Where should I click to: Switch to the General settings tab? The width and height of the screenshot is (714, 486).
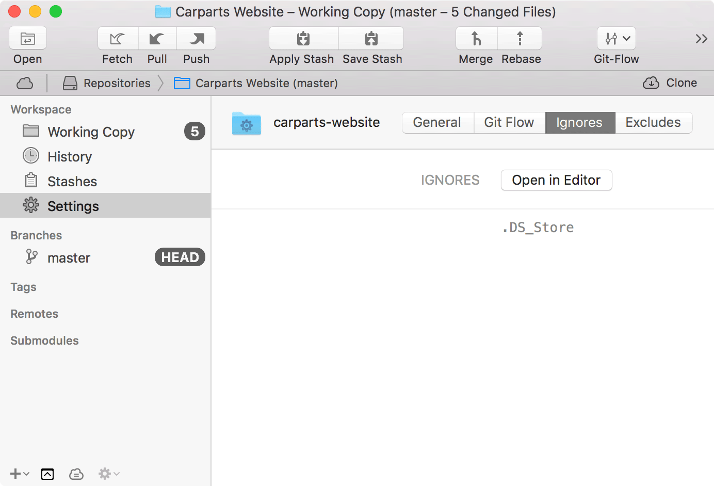coord(437,123)
